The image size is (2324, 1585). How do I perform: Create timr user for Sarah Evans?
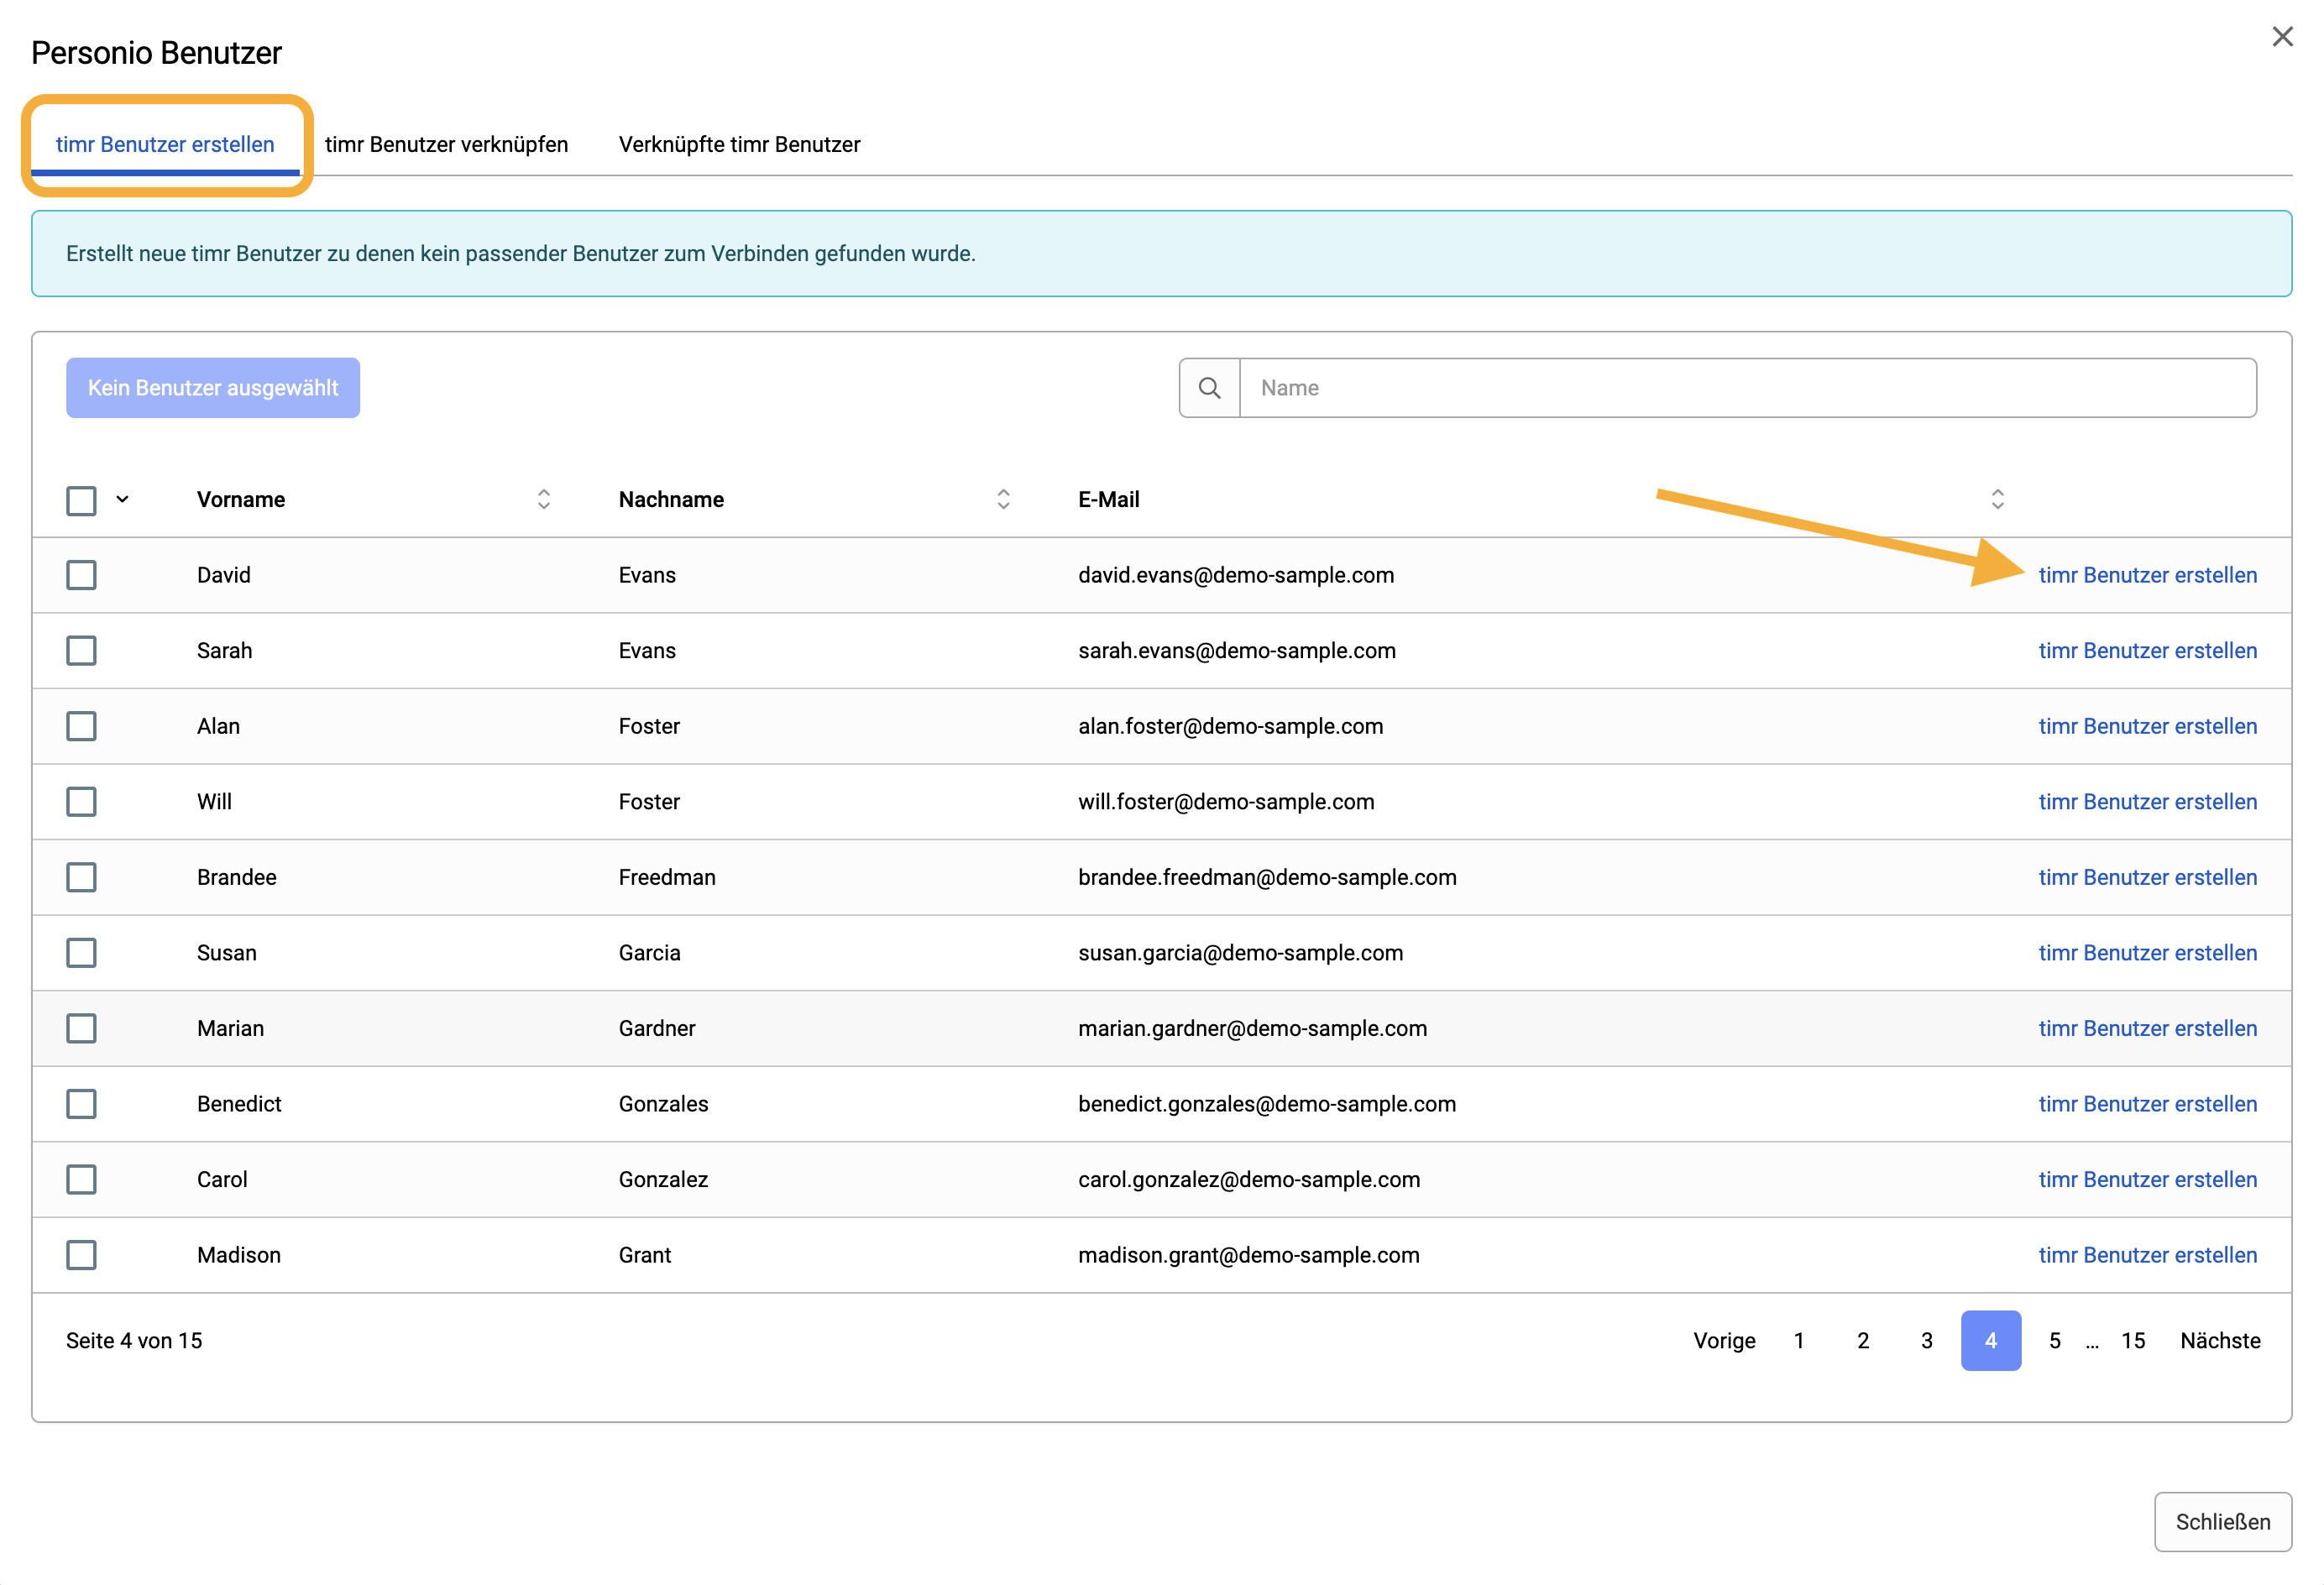(x=2147, y=651)
